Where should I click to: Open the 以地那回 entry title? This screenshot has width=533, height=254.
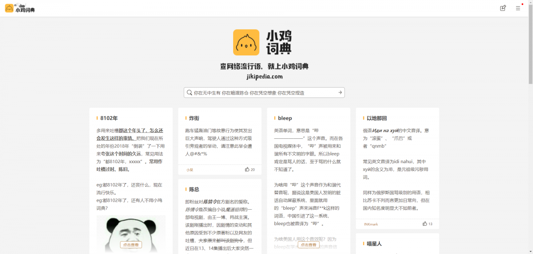click(377, 118)
